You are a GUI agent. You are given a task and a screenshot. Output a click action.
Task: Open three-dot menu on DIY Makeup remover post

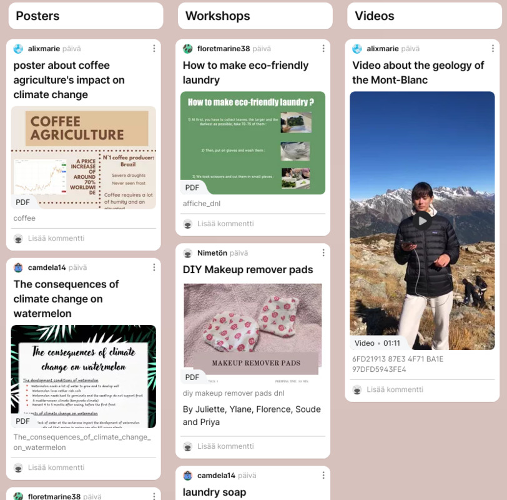(323, 252)
